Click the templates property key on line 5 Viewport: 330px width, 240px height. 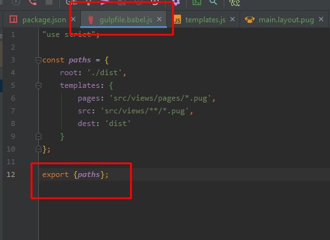point(80,85)
